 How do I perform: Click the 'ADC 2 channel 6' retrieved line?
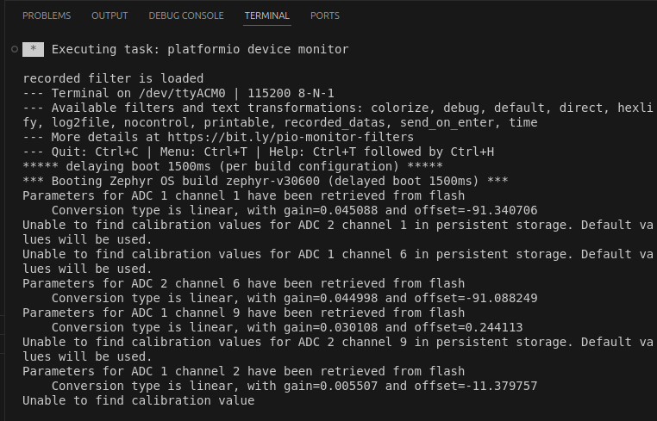point(243,283)
